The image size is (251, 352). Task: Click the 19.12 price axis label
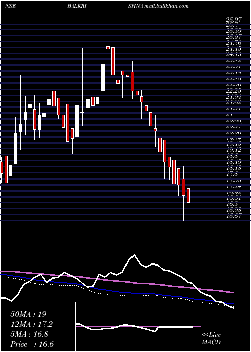[234, 150]
